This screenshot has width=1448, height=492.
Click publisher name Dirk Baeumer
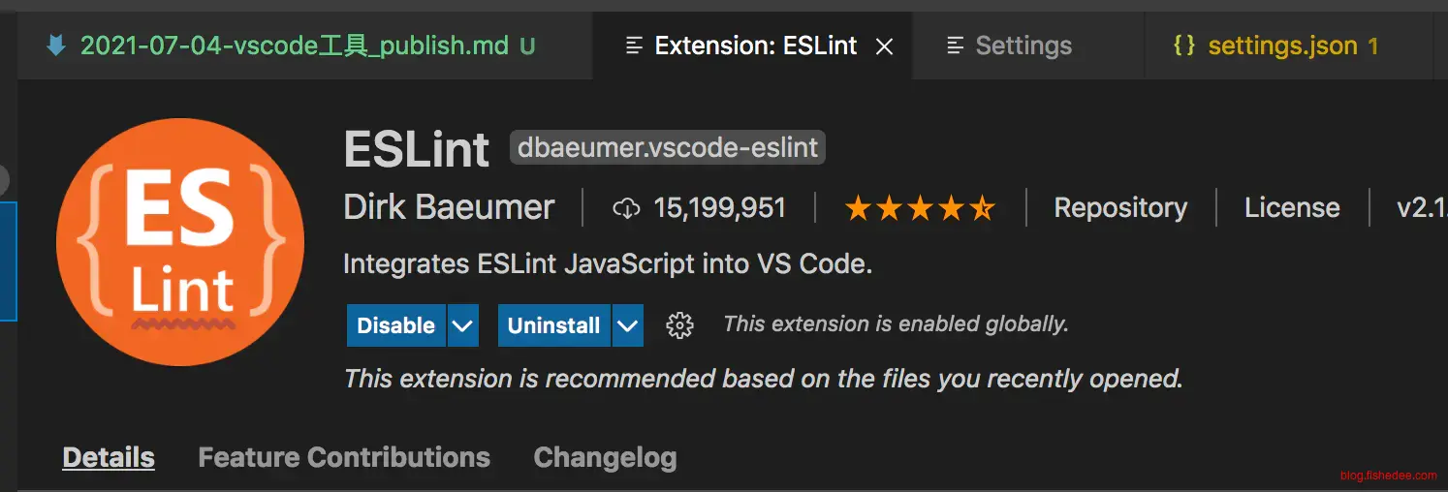(x=449, y=208)
